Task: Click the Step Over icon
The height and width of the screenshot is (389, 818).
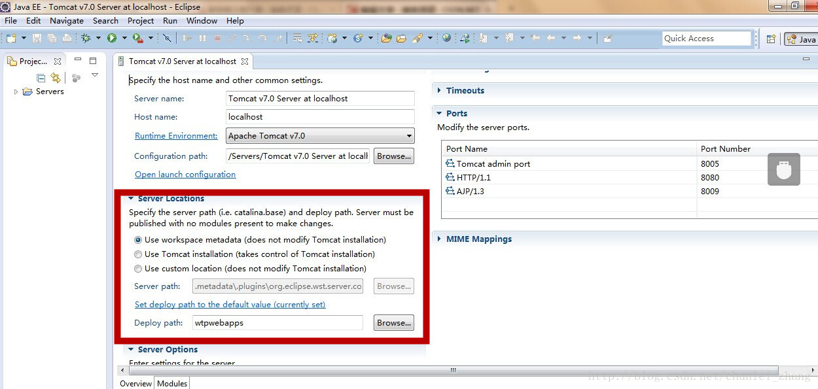Action: point(262,38)
